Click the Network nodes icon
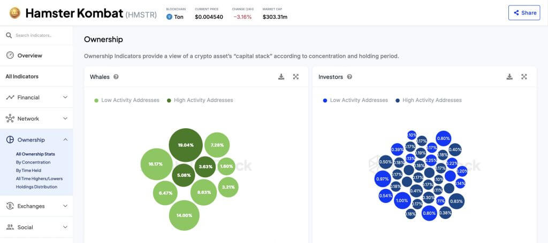 10,119
